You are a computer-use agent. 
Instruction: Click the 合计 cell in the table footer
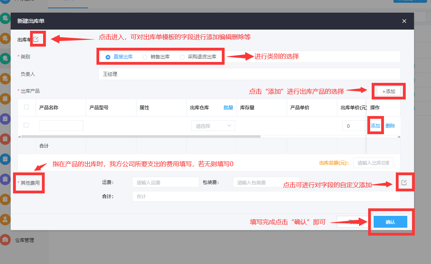tap(44, 146)
